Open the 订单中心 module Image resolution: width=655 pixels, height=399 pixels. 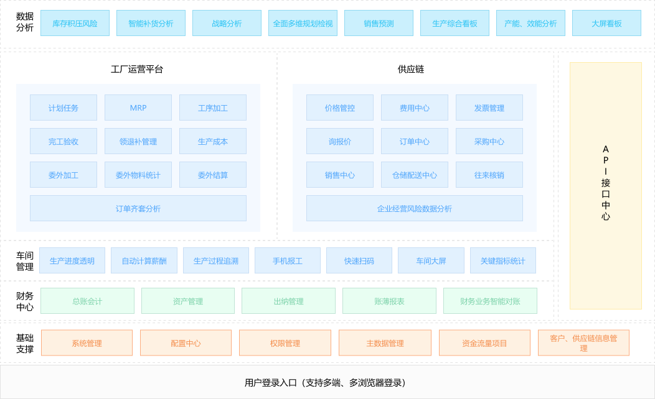coord(415,141)
